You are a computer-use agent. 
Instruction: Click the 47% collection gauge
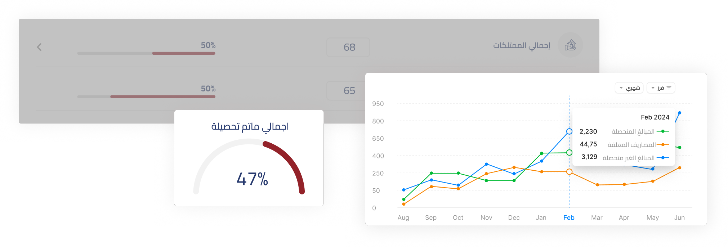[x=249, y=169]
